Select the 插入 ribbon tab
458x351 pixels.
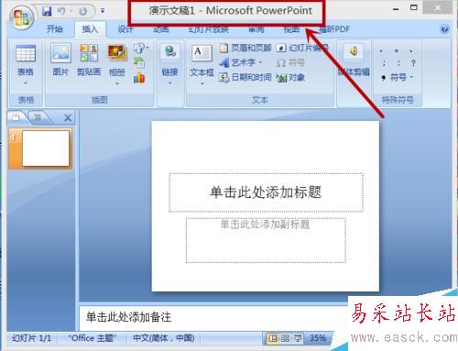click(x=90, y=29)
